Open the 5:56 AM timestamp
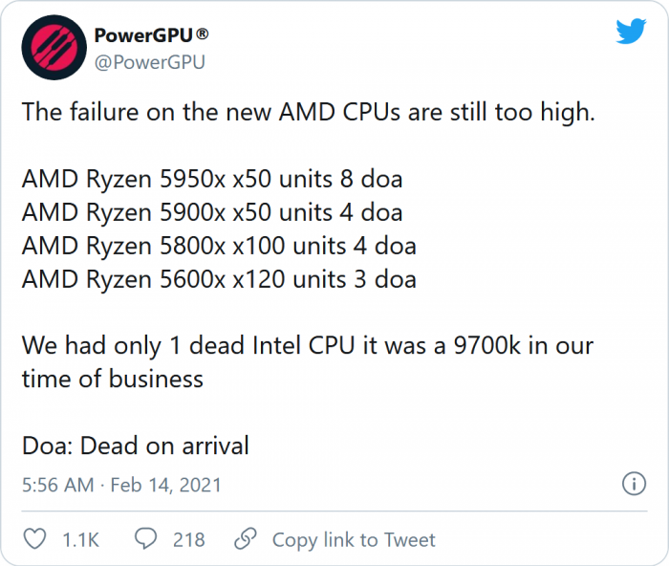669x566 pixels. (57, 485)
